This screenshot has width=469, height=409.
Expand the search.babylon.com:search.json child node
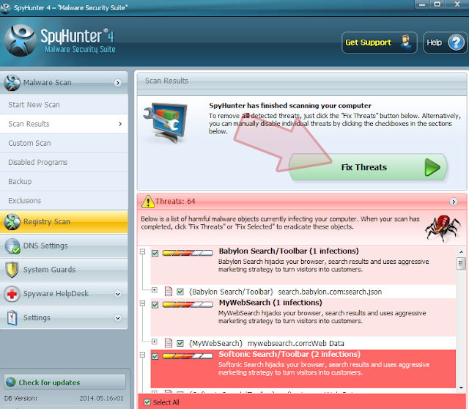155,290
